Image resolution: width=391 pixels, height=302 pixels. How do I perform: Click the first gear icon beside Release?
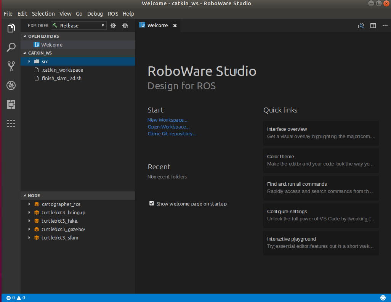point(113,26)
